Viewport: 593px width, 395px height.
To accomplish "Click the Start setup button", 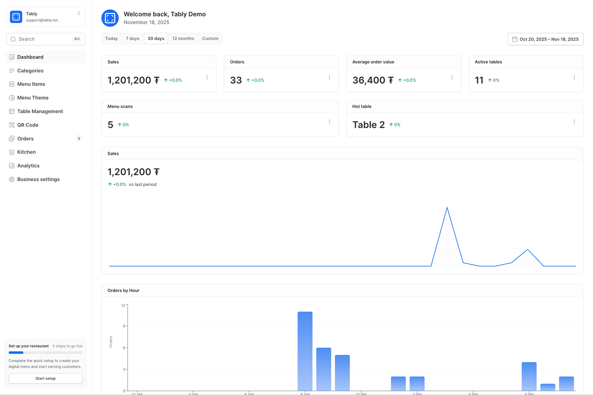I will (x=45, y=378).
